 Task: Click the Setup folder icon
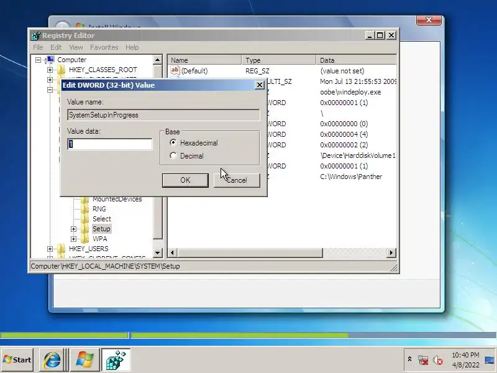point(85,229)
